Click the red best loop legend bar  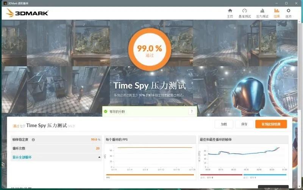pyautogui.click(x=221, y=175)
